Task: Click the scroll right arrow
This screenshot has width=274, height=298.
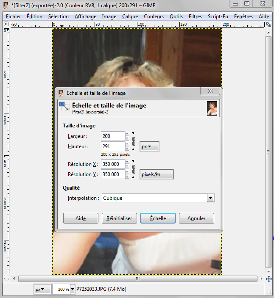Action: (x=261, y=279)
